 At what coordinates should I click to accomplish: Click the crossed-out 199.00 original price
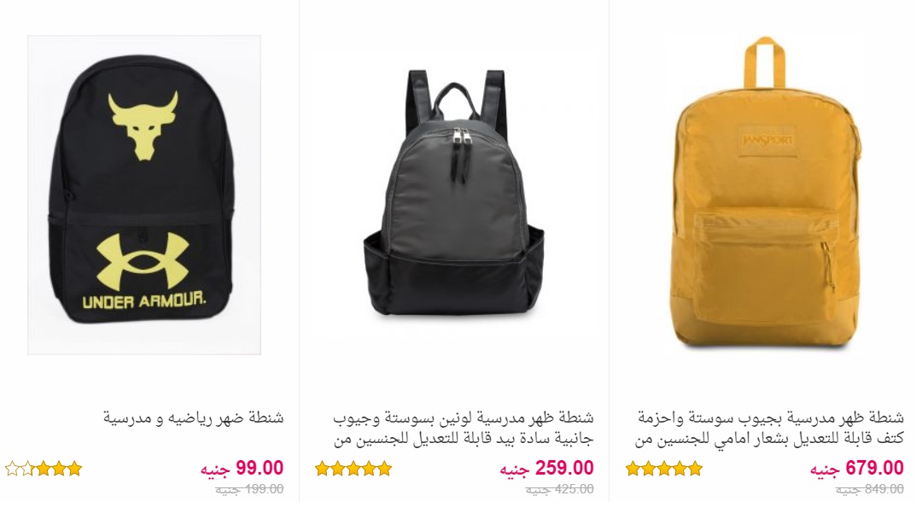[249, 489]
